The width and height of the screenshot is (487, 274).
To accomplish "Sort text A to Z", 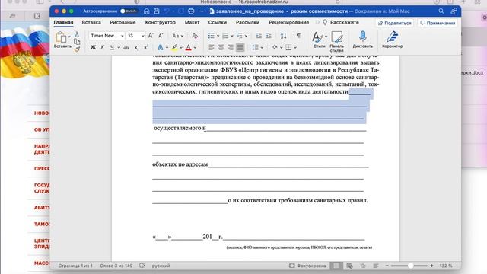I will click(x=283, y=36).
